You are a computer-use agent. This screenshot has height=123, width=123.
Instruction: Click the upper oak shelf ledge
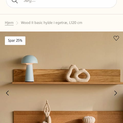[67, 83]
